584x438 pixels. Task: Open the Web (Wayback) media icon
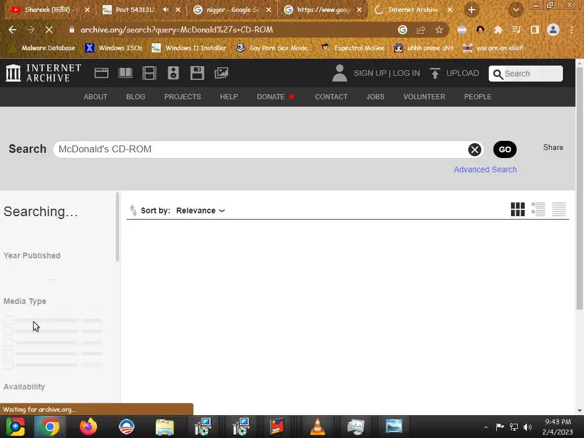(x=102, y=73)
